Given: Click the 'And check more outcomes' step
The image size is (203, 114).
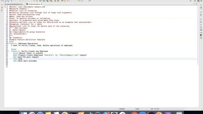Looking at the screenshot, I should point(25,61).
